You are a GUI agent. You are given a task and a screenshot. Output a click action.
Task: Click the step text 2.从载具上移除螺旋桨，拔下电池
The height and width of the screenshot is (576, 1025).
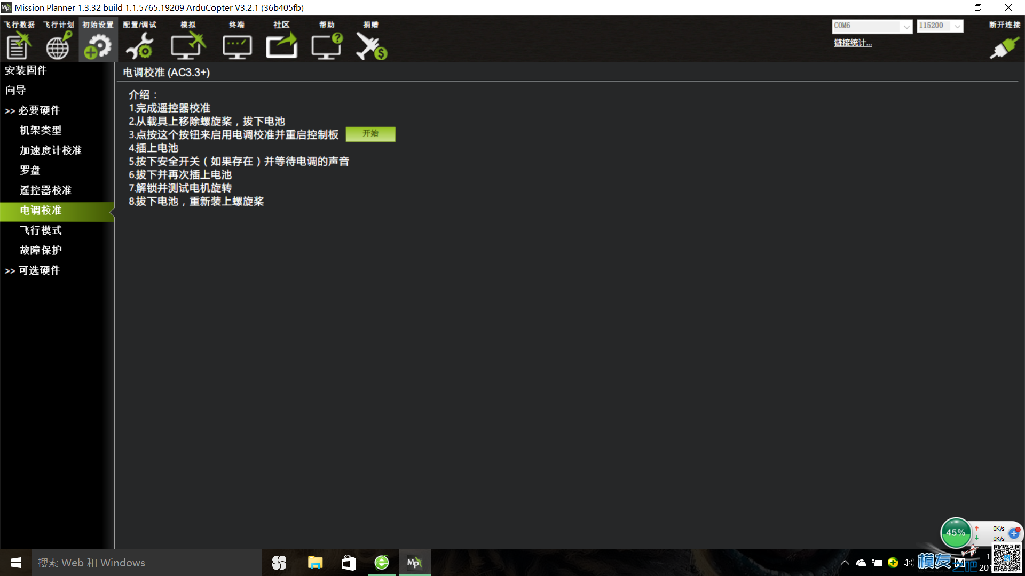[207, 122]
